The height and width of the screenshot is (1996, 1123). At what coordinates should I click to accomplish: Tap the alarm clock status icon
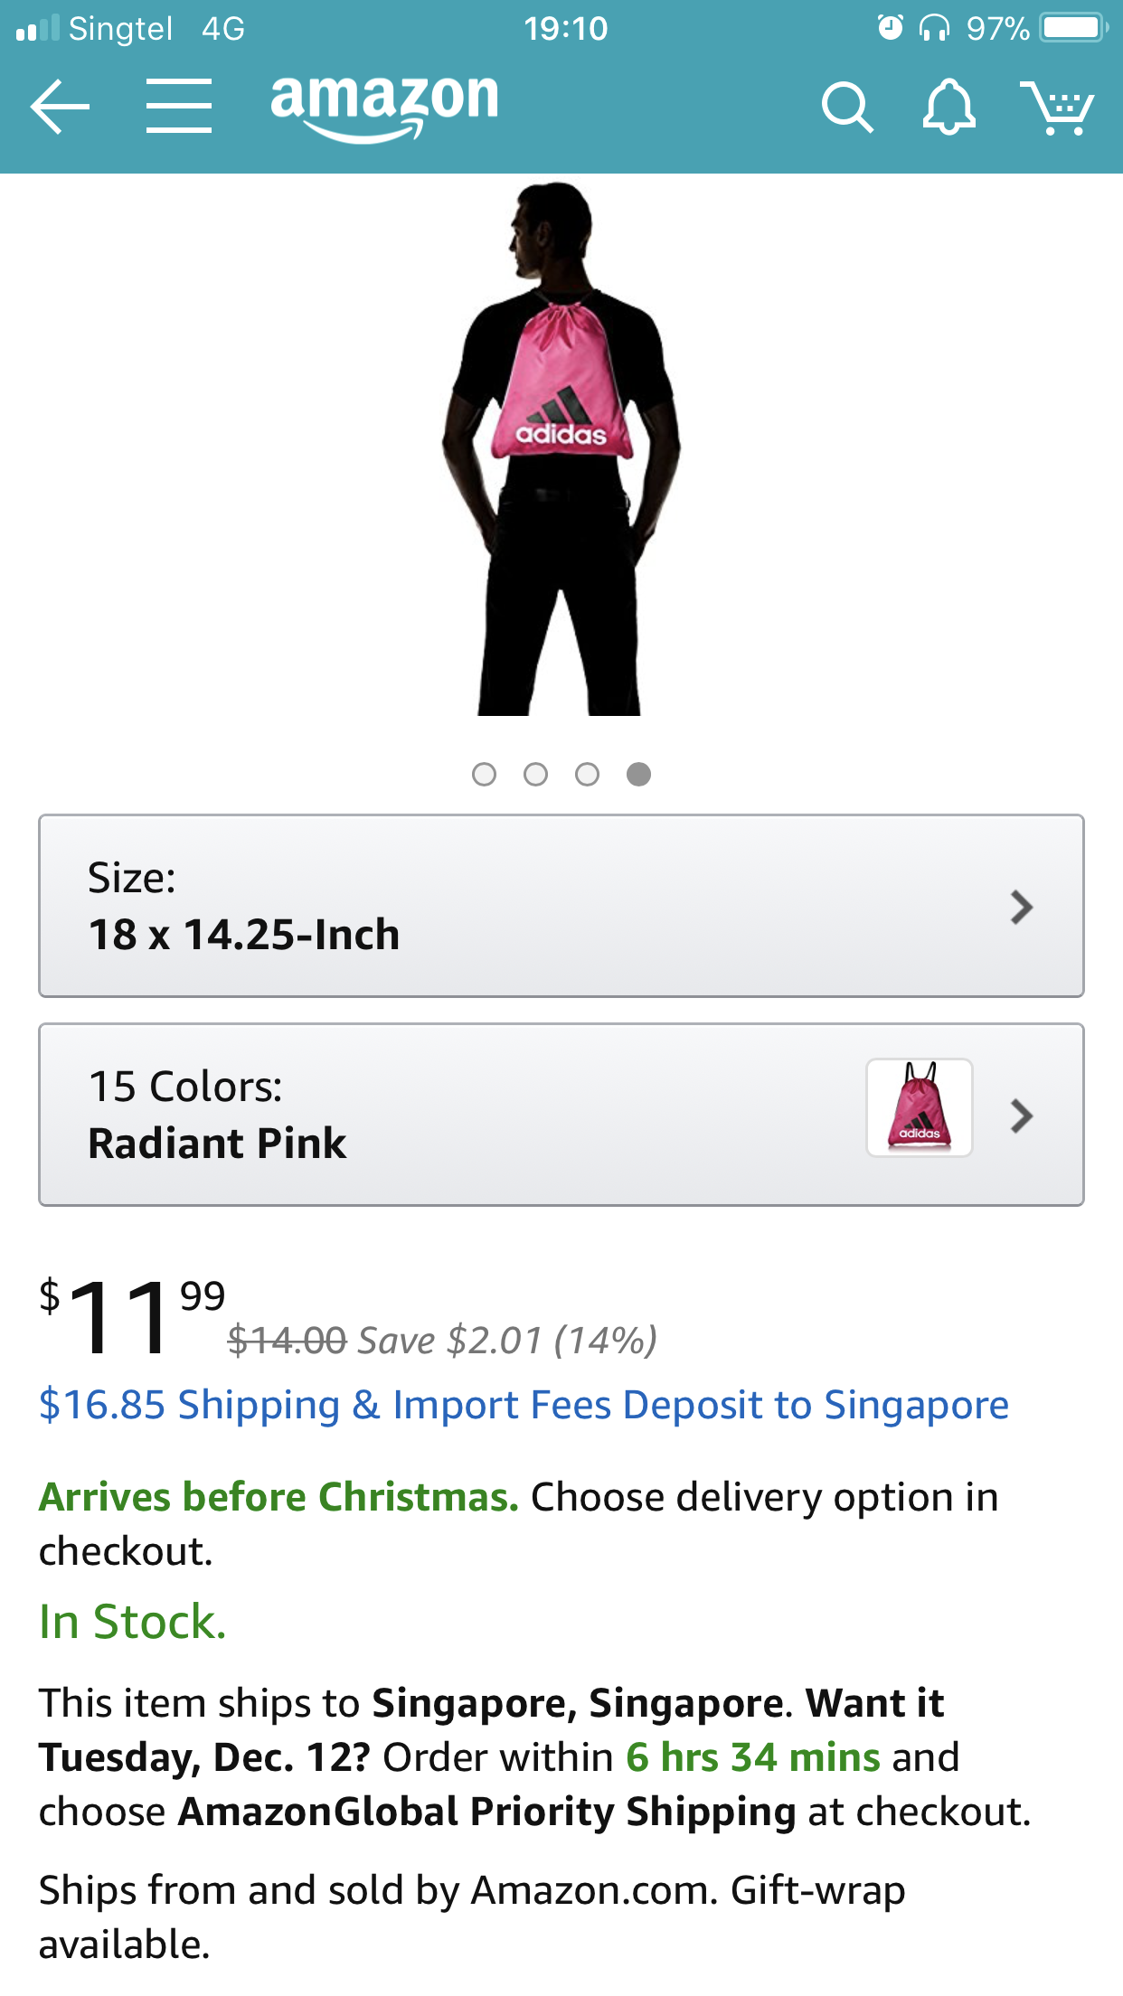pyautogui.click(x=890, y=28)
